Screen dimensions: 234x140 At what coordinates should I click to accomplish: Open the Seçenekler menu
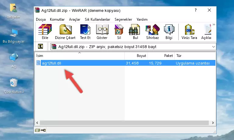123,19
